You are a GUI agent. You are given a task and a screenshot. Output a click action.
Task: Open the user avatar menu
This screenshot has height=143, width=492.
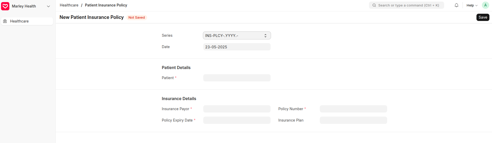(485, 5)
